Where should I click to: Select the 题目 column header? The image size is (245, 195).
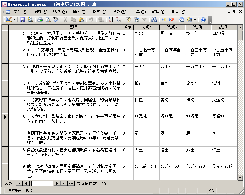click(x=74, y=28)
